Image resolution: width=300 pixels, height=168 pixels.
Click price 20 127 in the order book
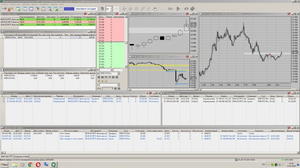click(101, 43)
